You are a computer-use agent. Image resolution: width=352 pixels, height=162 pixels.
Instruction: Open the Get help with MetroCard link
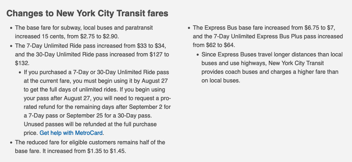point(71,133)
